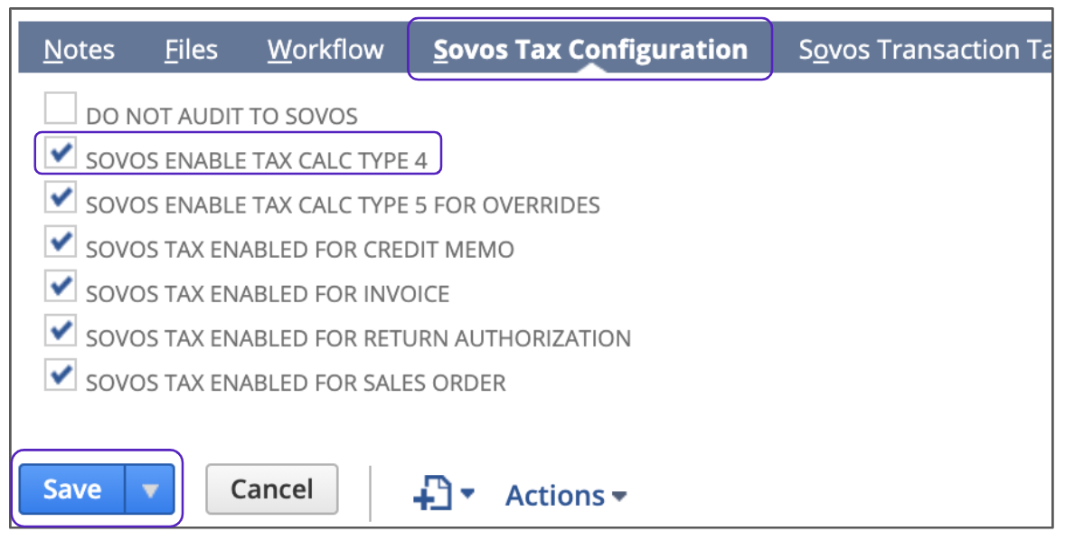Click the Do Not Audit To Sovos label
The width and height of the screenshot is (1065, 541).
coord(221,117)
